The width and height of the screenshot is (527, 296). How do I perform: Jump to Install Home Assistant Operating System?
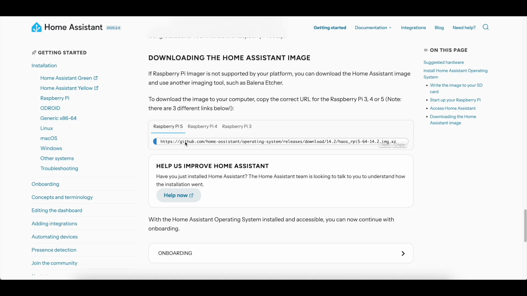tap(456, 74)
